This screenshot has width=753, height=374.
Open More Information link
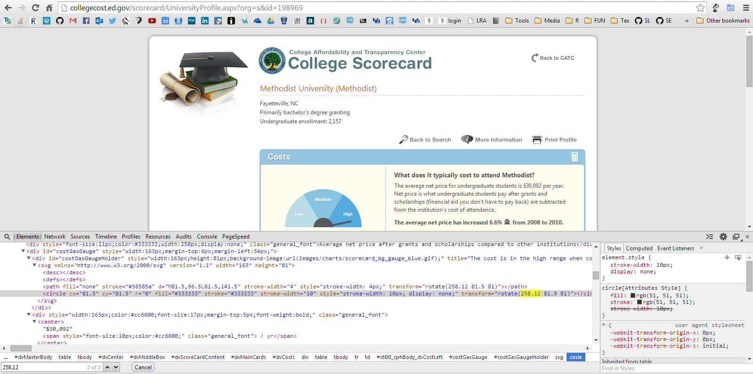pos(492,140)
